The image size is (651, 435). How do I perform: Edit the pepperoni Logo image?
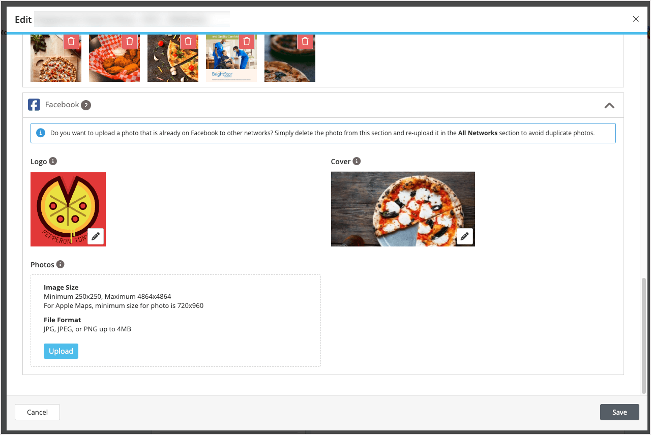click(x=95, y=236)
